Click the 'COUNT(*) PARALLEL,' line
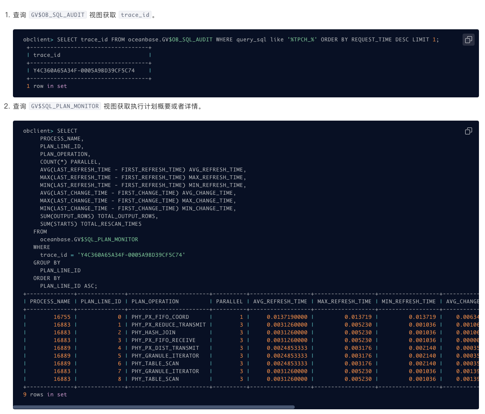 coord(70,162)
